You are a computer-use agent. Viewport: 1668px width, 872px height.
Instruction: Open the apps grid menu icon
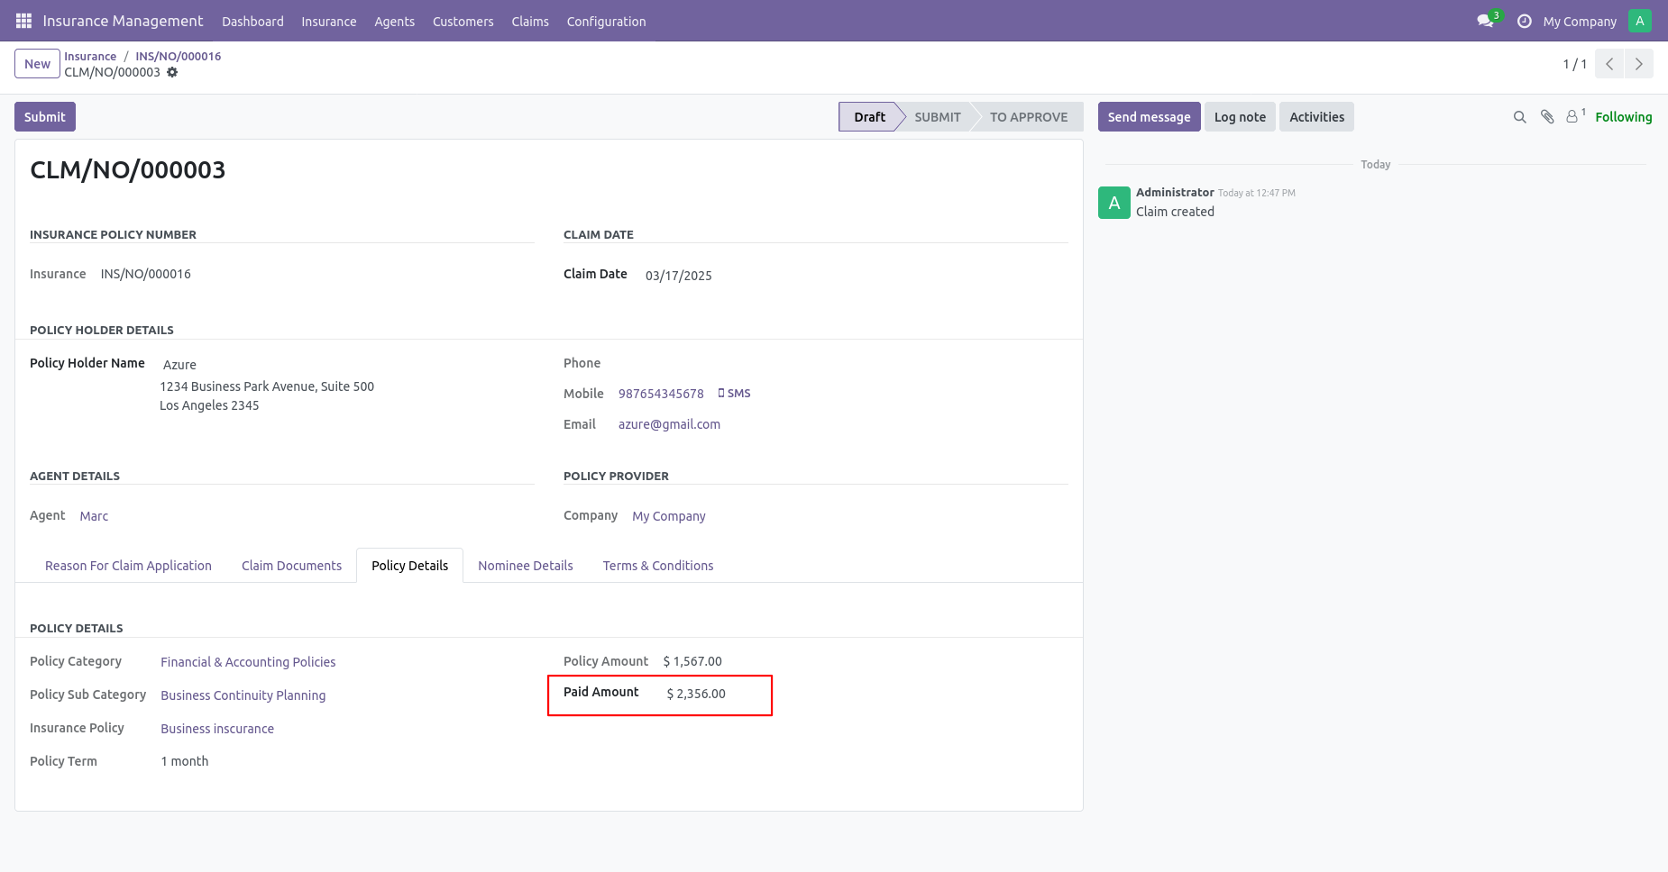(x=23, y=21)
